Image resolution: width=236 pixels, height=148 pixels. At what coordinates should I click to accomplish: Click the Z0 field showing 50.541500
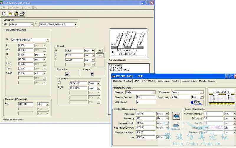pyautogui.click(x=78, y=83)
